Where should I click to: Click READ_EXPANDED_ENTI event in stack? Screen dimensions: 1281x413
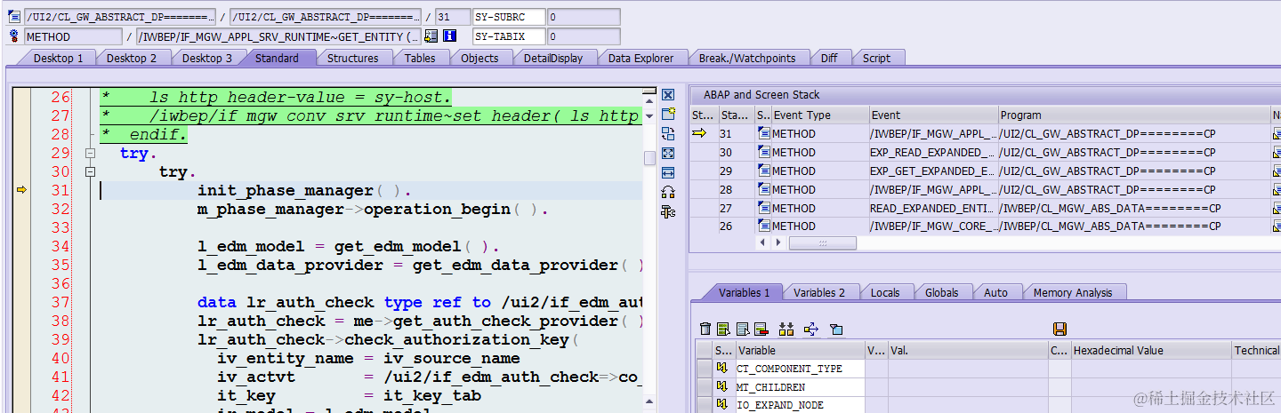tap(931, 208)
